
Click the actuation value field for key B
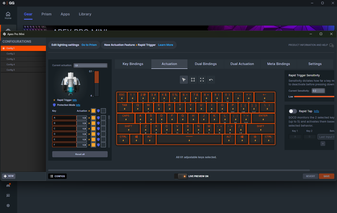click(x=82, y=123)
